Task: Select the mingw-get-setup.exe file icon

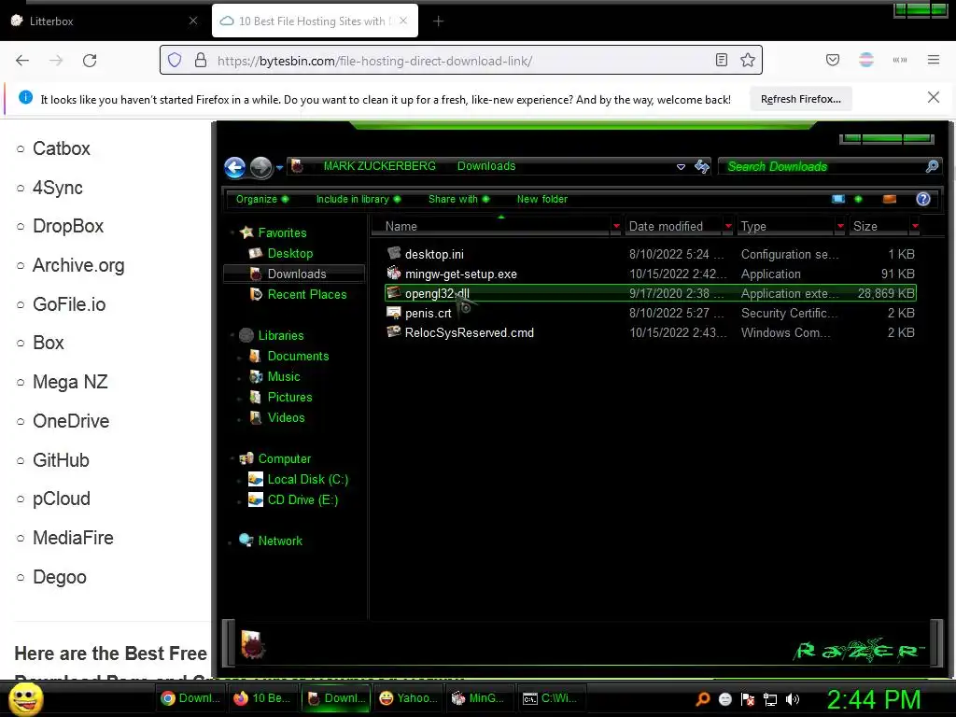Action: (x=394, y=274)
